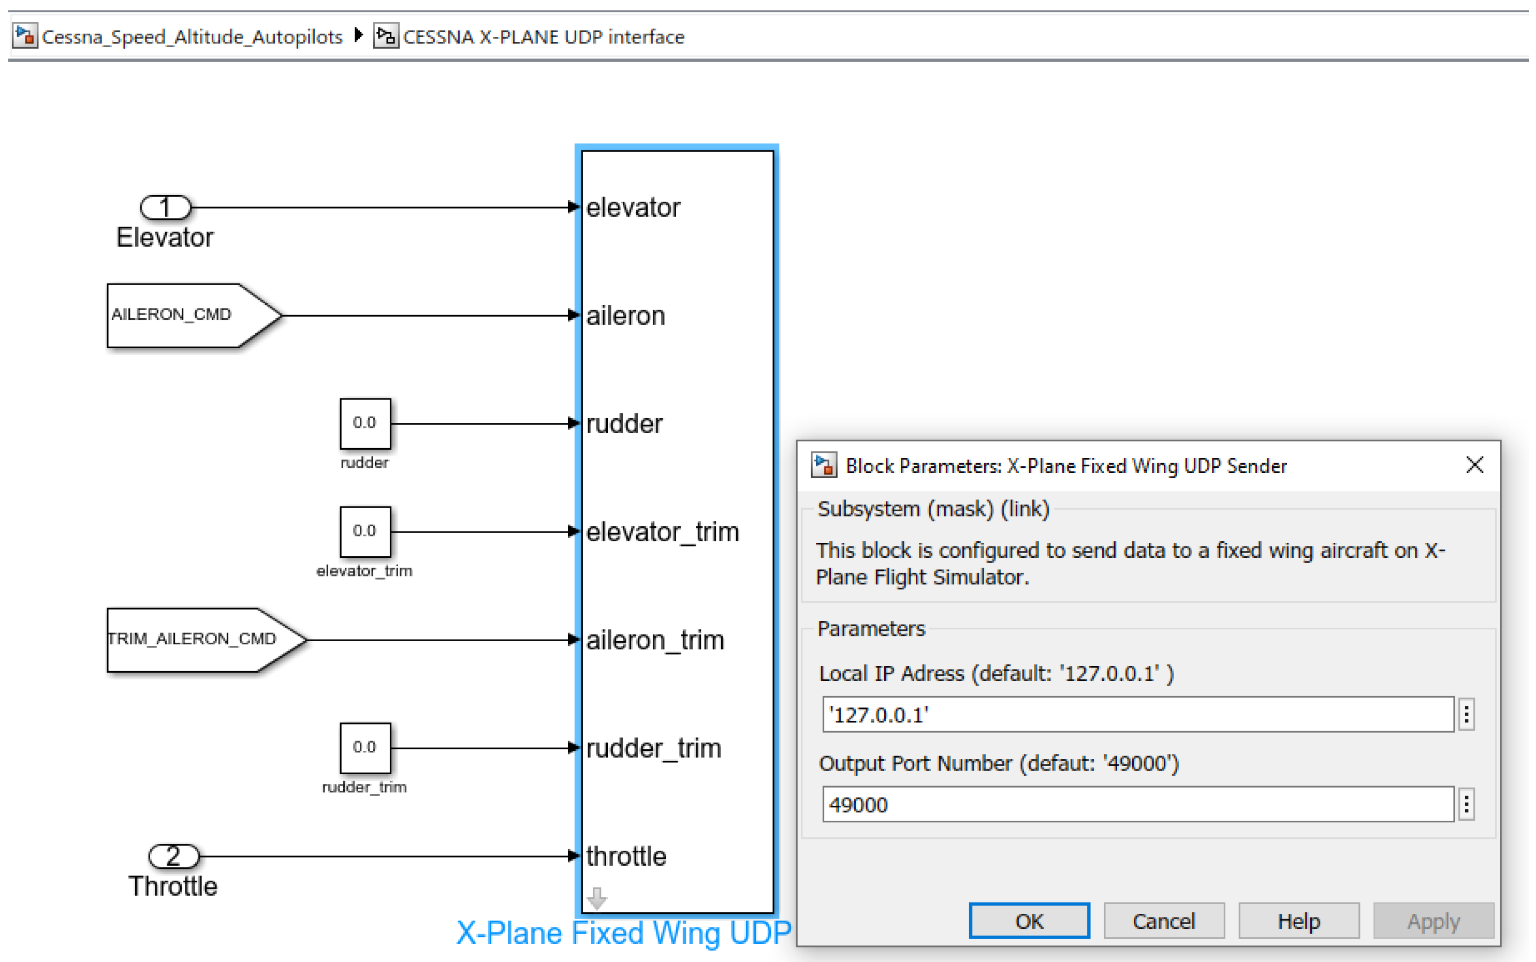Image resolution: width=1536 pixels, height=962 pixels.
Task: Click the Block Parameters dialog title icon
Action: pyautogui.click(x=823, y=465)
